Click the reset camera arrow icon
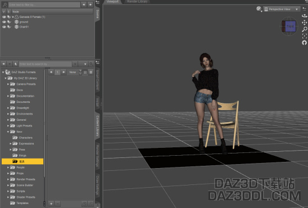This screenshot has height=208, width=308. tap(305, 43)
